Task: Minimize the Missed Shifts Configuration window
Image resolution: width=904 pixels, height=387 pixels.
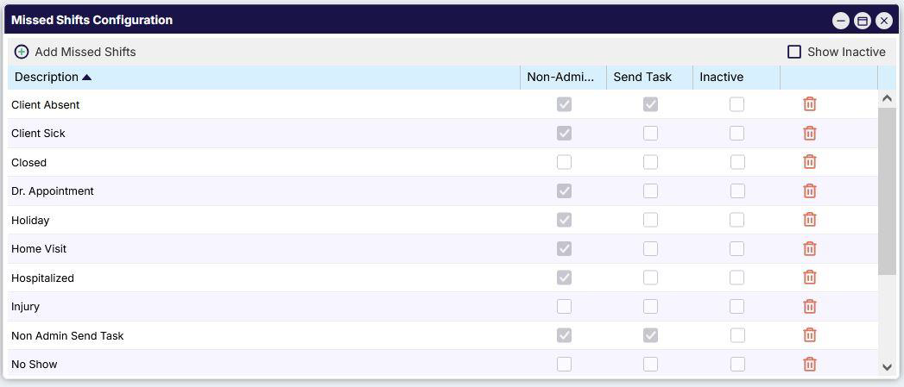Action: [841, 21]
